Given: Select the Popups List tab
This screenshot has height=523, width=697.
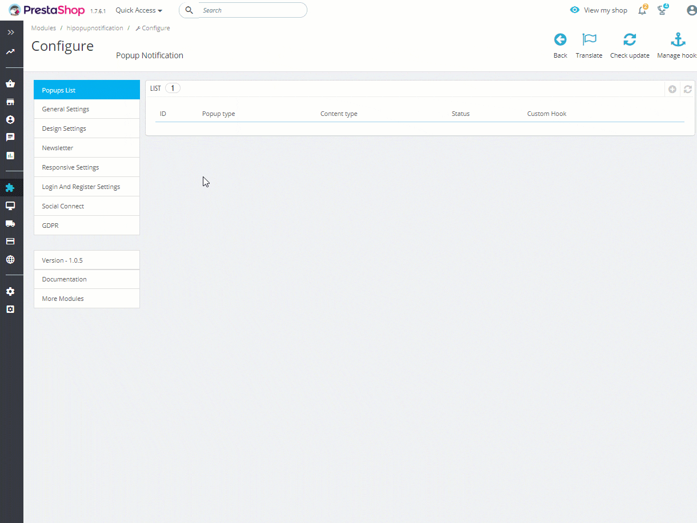Looking at the screenshot, I should pos(87,90).
